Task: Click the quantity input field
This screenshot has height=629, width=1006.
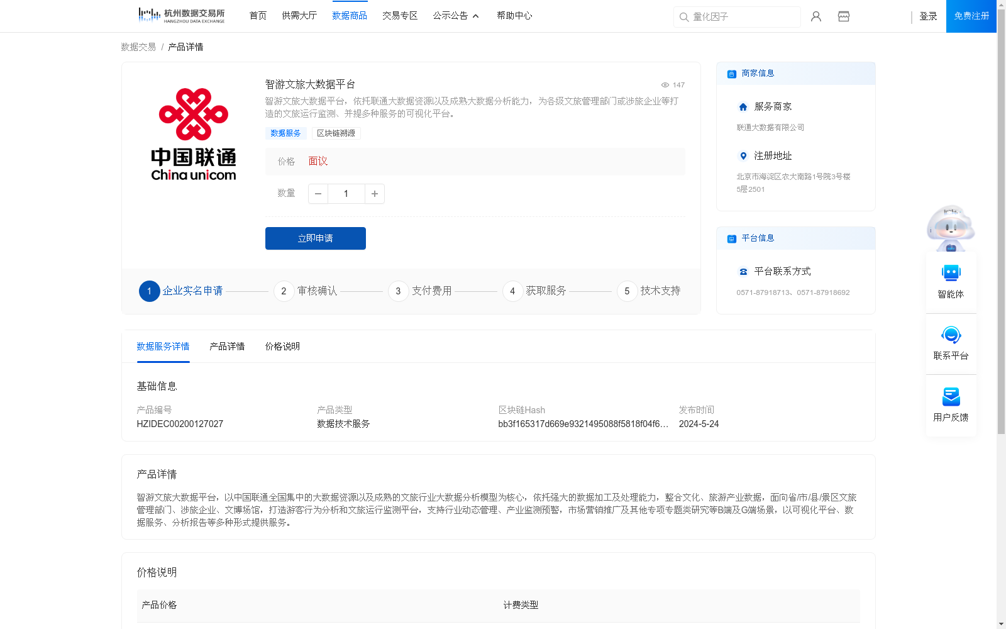Action: coord(346,194)
